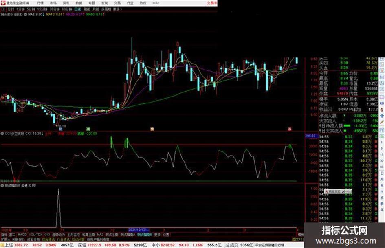The image size is (385, 248).
Task: Click the 月 monthly shortcut in the right sidebar
Action: (382, 185)
